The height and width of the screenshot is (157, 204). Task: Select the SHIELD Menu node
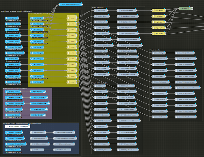[102, 74]
